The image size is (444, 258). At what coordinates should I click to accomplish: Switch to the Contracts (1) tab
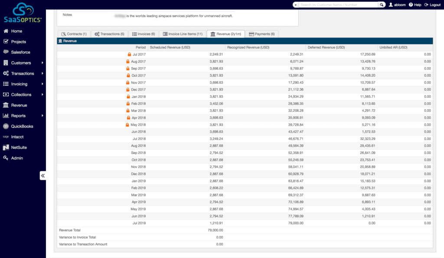74,34
